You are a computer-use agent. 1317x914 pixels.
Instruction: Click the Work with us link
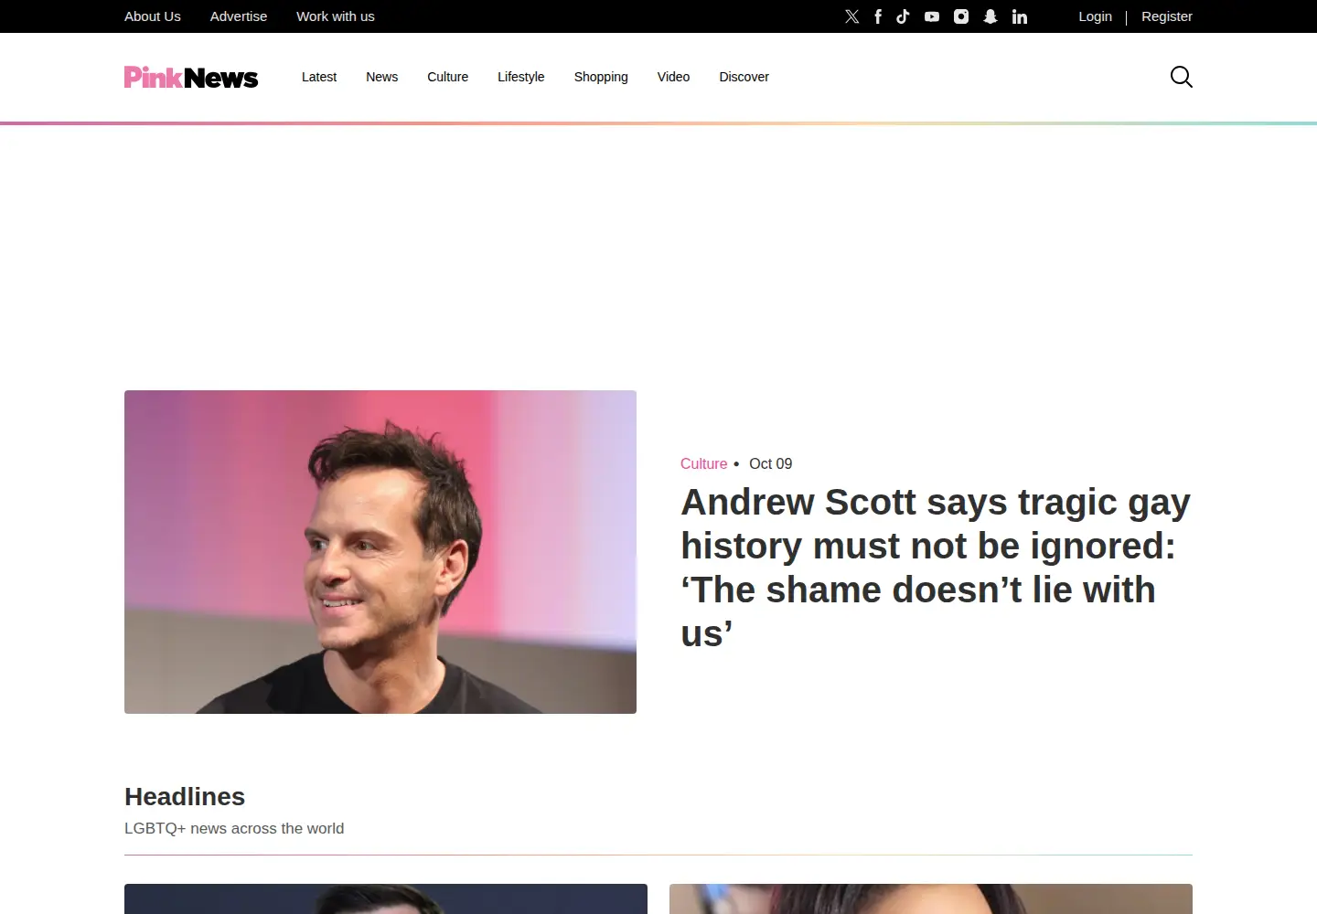tap(336, 16)
